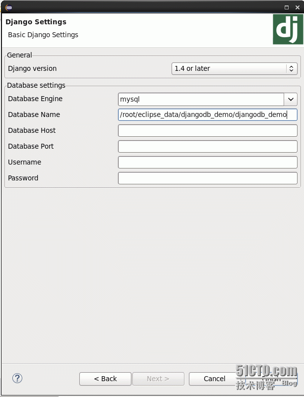Click the Eclipse icon in the title bar

click(x=8, y=7)
